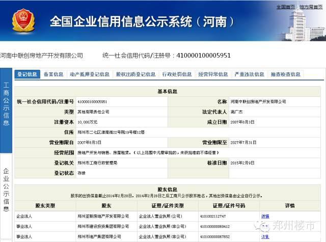The width and height of the screenshot is (326, 242).
Task: Click the 成立日期 value 2007年8月3日
Action: tap(242, 122)
